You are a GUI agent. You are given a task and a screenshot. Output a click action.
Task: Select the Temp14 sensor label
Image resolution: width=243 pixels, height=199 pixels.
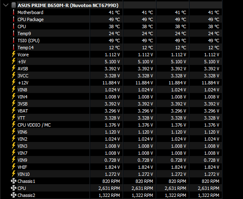pos(26,48)
